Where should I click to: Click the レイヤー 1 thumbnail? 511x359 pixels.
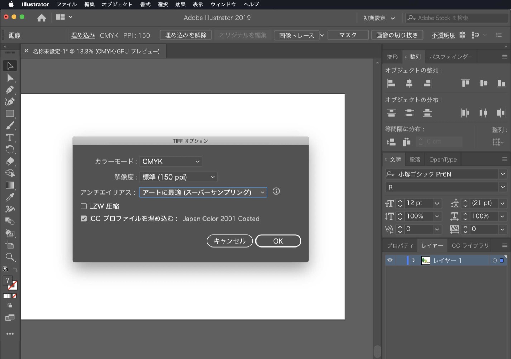click(426, 260)
